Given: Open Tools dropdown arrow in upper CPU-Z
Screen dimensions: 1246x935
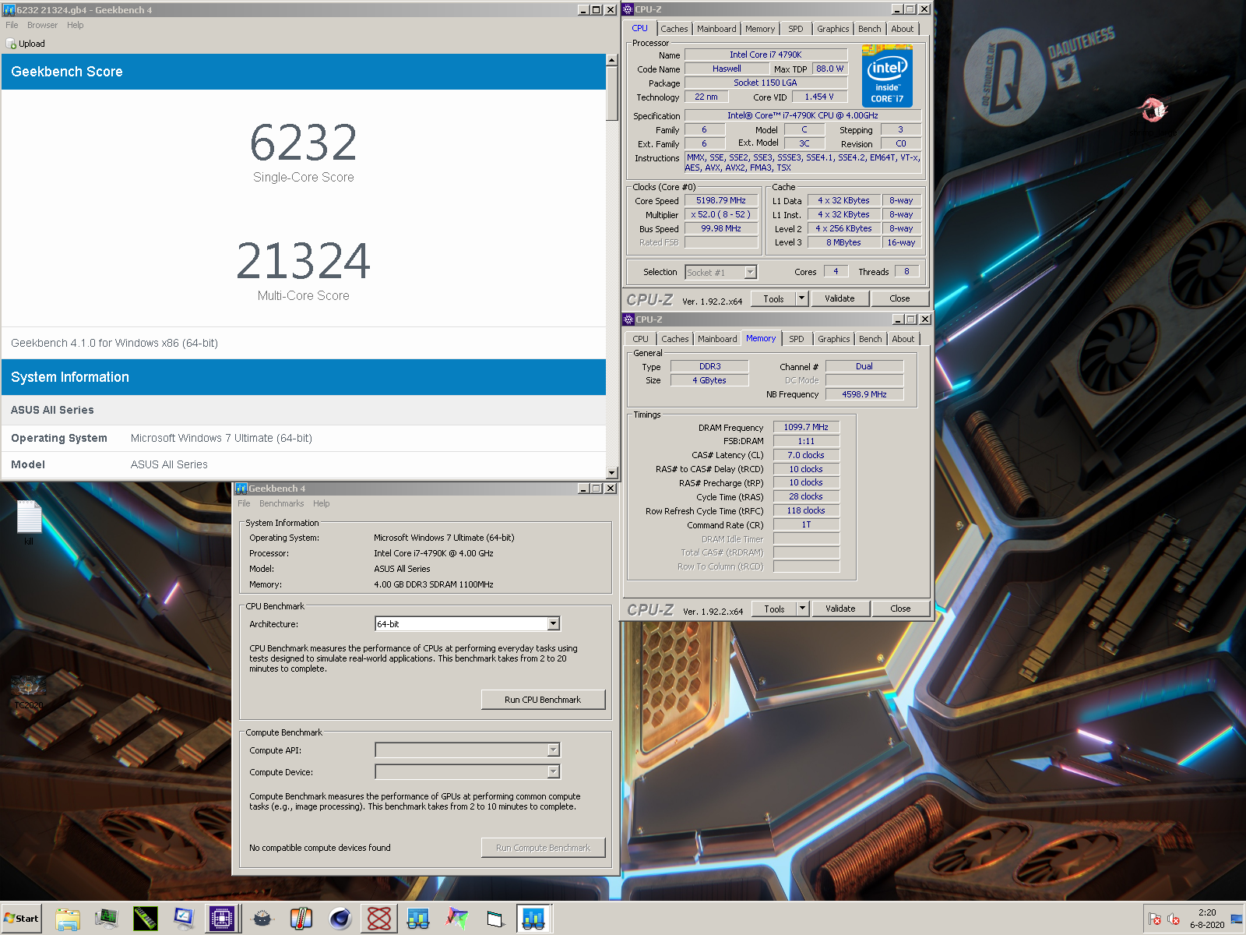Looking at the screenshot, I should point(801,298).
